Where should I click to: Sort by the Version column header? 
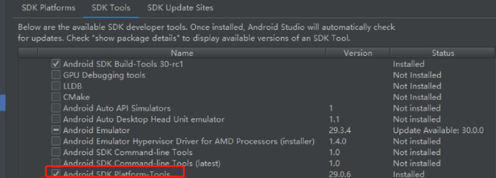pyautogui.click(x=358, y=53)
